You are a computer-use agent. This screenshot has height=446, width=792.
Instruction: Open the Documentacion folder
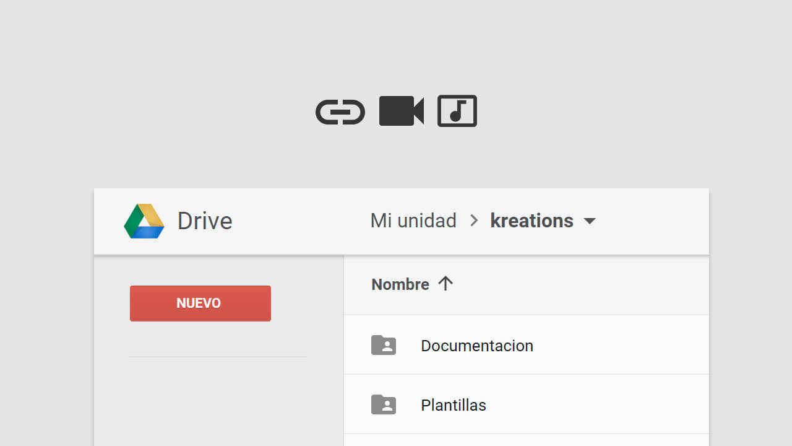click(477, 346)
